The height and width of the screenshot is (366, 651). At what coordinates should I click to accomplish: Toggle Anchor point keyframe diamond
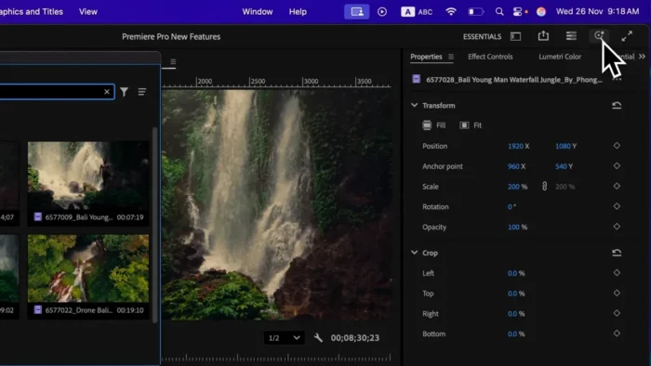coord(617,165)
